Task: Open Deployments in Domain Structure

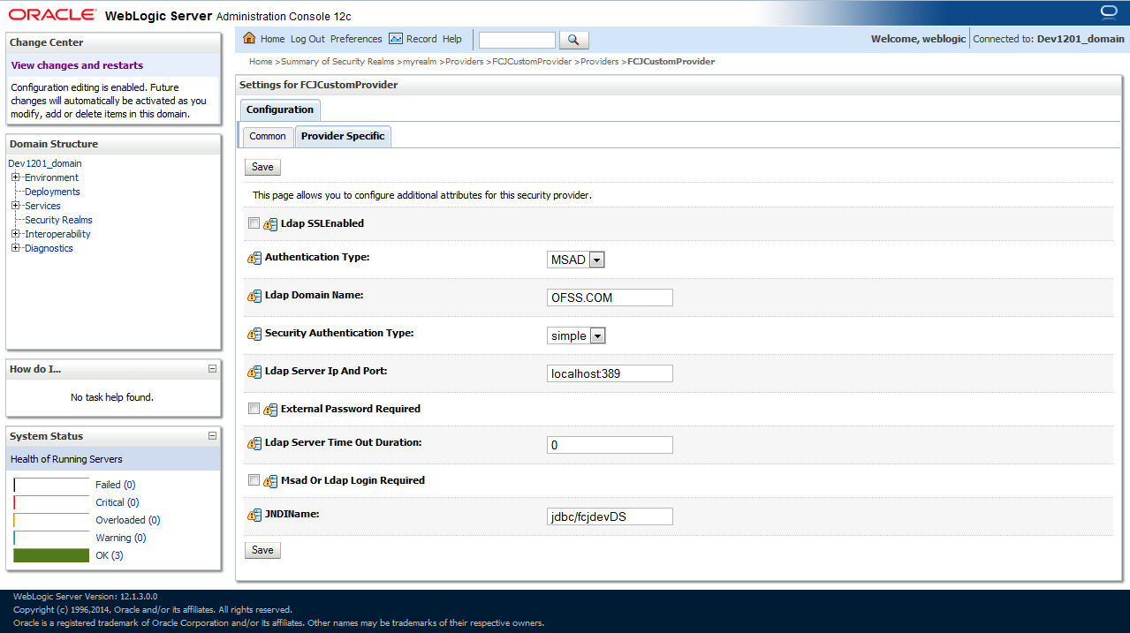Action: tap(52, 192)
